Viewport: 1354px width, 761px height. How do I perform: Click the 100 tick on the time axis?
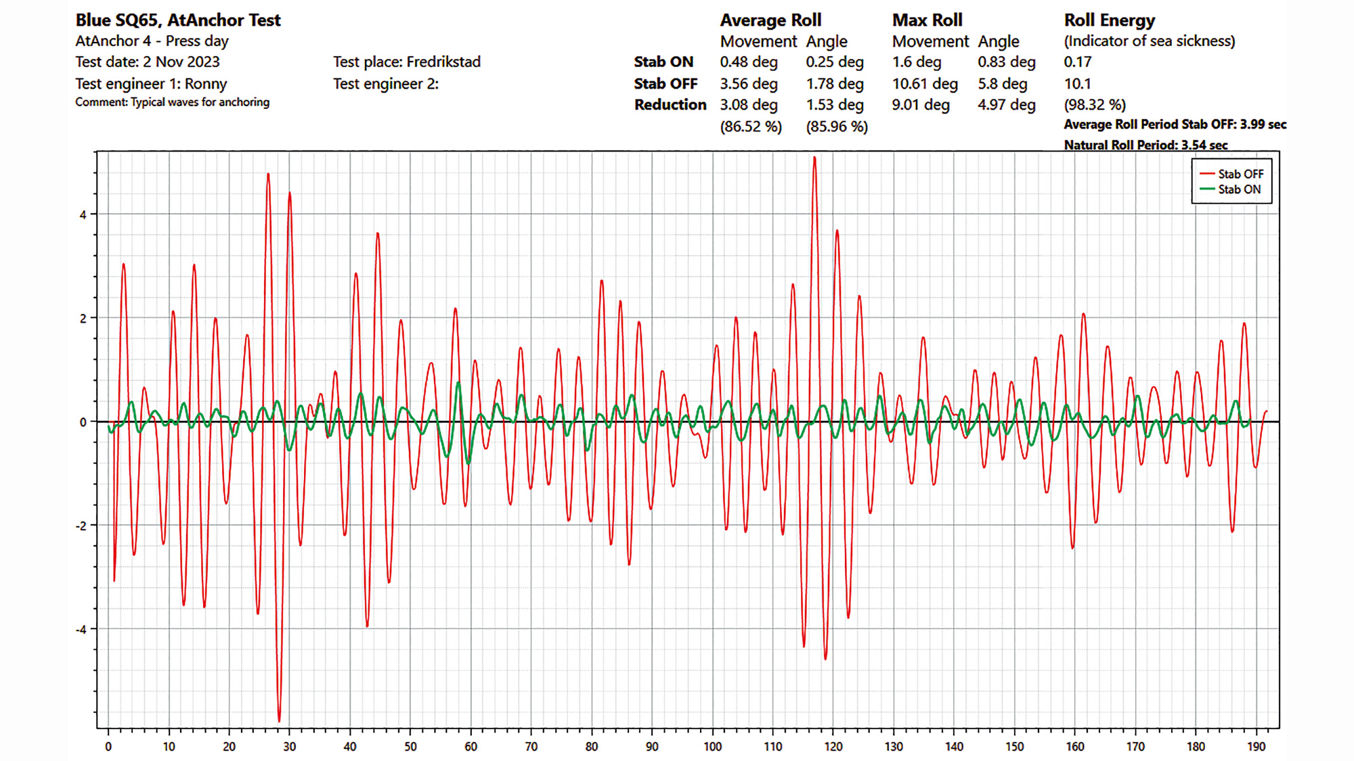point(712,746)
